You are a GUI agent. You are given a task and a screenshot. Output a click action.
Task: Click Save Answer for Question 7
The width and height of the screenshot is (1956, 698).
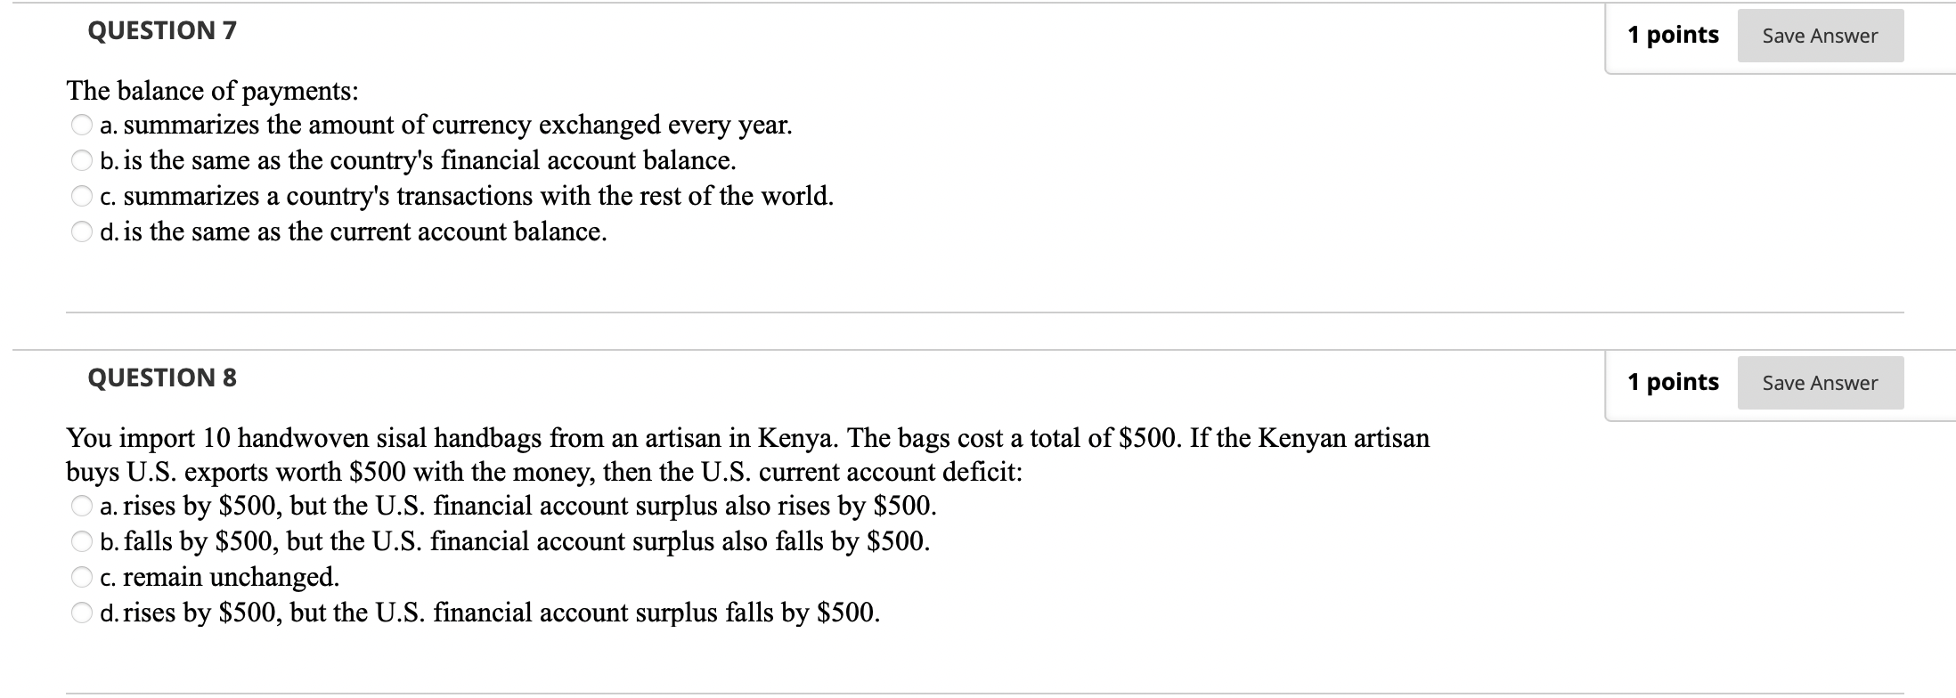pyautogui.click(x=1820, y=36)
